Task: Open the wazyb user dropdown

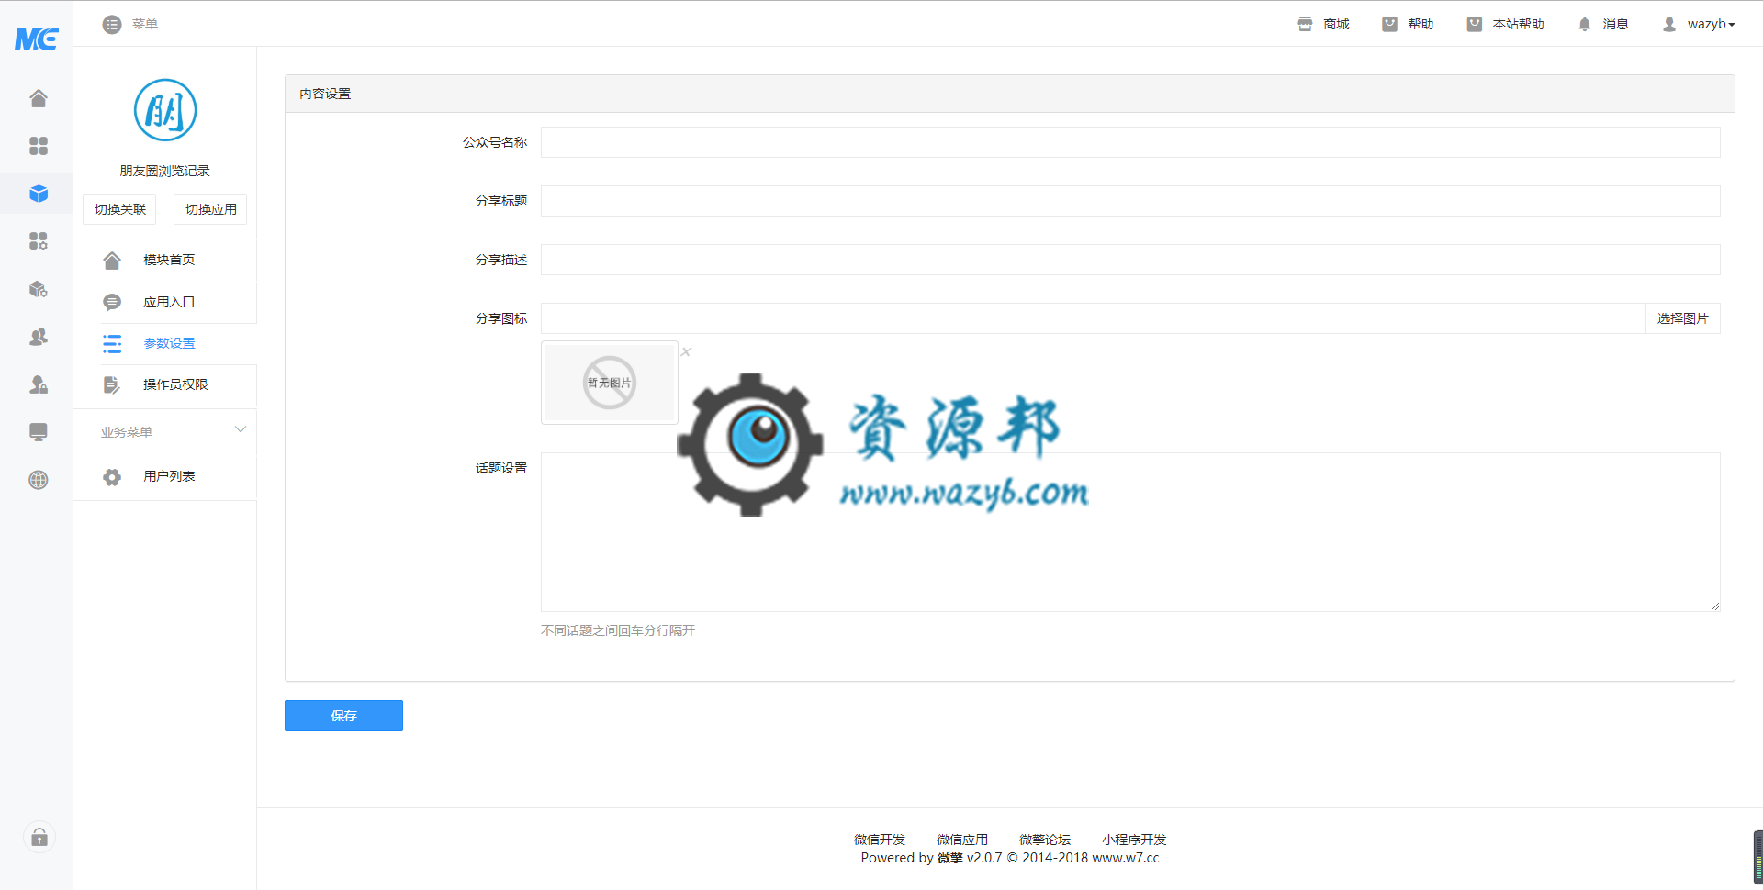Action: click(x=1700, y=24)
